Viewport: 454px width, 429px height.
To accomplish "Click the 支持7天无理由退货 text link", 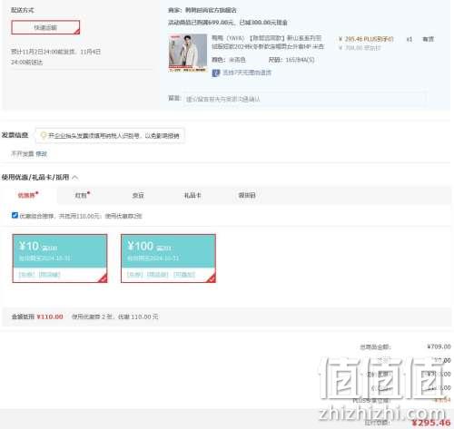I will click(x=247, y=73).
